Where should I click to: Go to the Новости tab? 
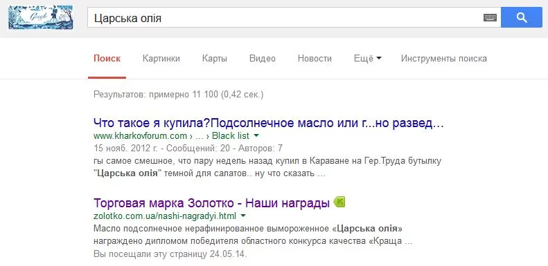(x=315, y=58)
